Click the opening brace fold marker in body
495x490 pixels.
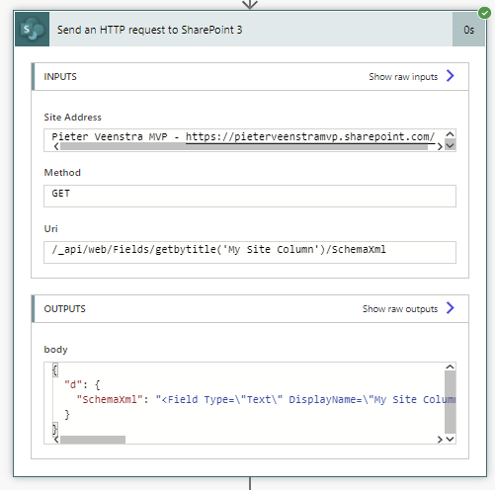point(55,369)
